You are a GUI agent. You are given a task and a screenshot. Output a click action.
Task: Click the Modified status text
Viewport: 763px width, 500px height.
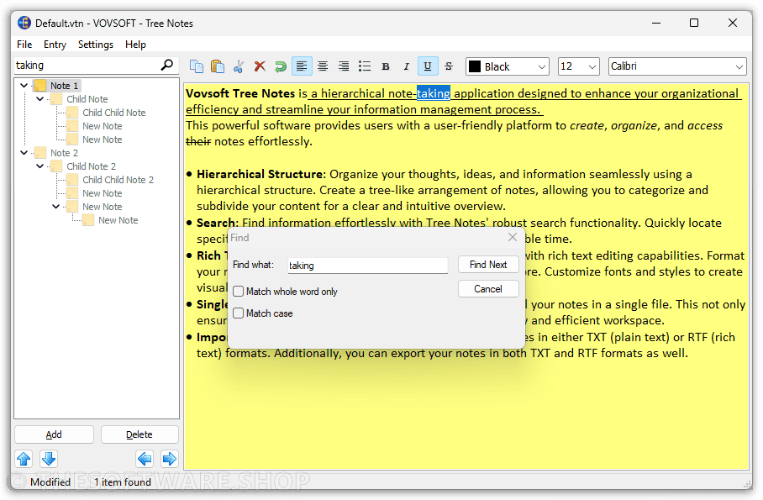[50, 482]
